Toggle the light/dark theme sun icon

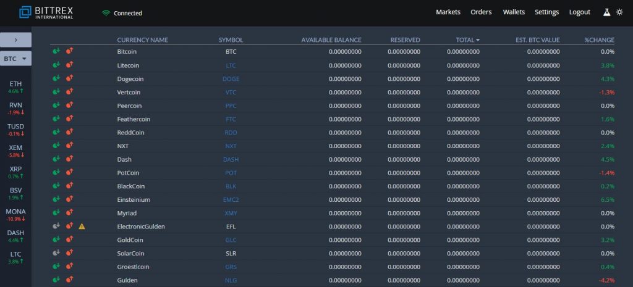pyautogui.click(x=619, y=12)
